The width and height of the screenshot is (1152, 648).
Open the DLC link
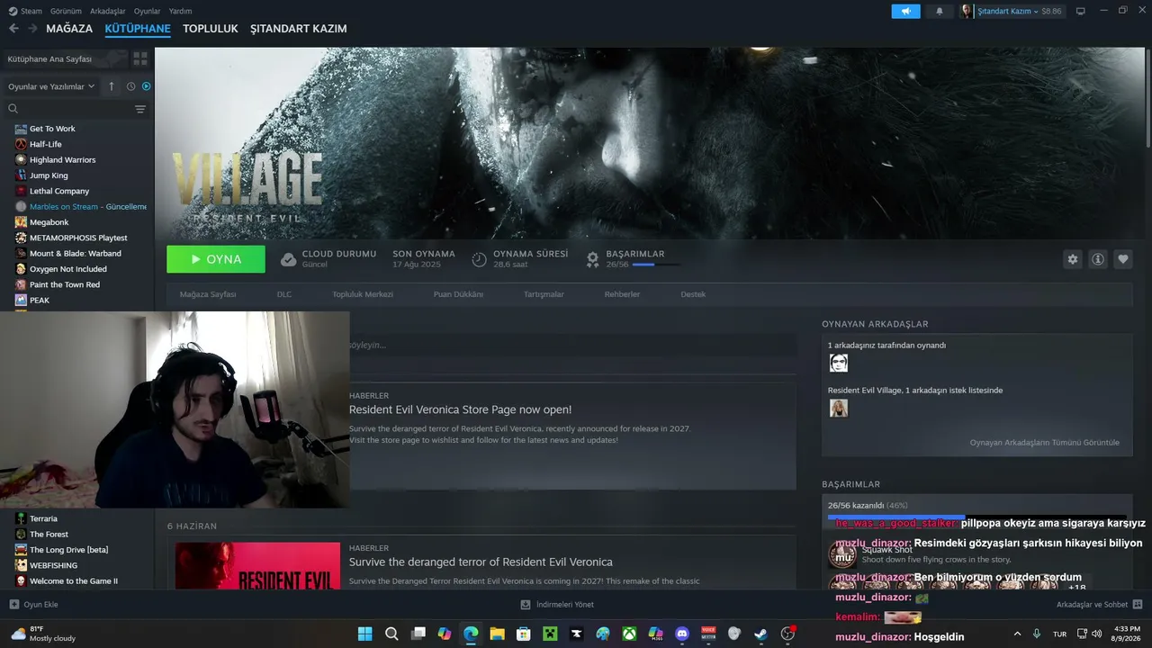[284, 294]
